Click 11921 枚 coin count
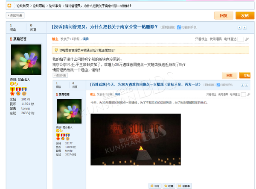This screenshot has width=256, height=189. click(28, 104)
